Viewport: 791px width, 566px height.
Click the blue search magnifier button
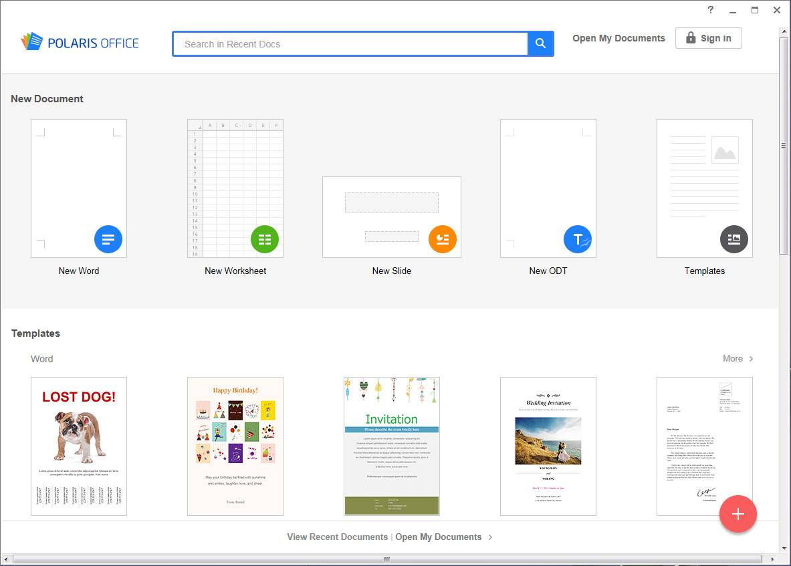pos(540,44)
